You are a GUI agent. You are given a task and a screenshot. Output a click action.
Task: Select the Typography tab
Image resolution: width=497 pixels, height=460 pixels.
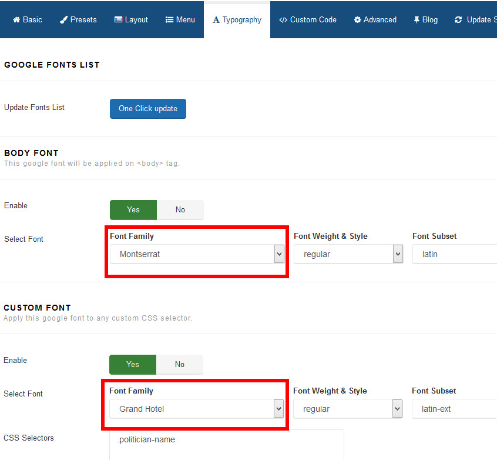point(237,19)
